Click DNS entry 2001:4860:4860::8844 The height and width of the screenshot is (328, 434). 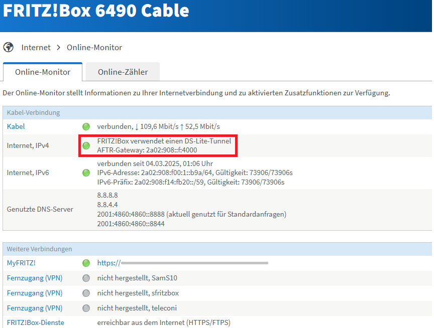(x=131, y=224)
